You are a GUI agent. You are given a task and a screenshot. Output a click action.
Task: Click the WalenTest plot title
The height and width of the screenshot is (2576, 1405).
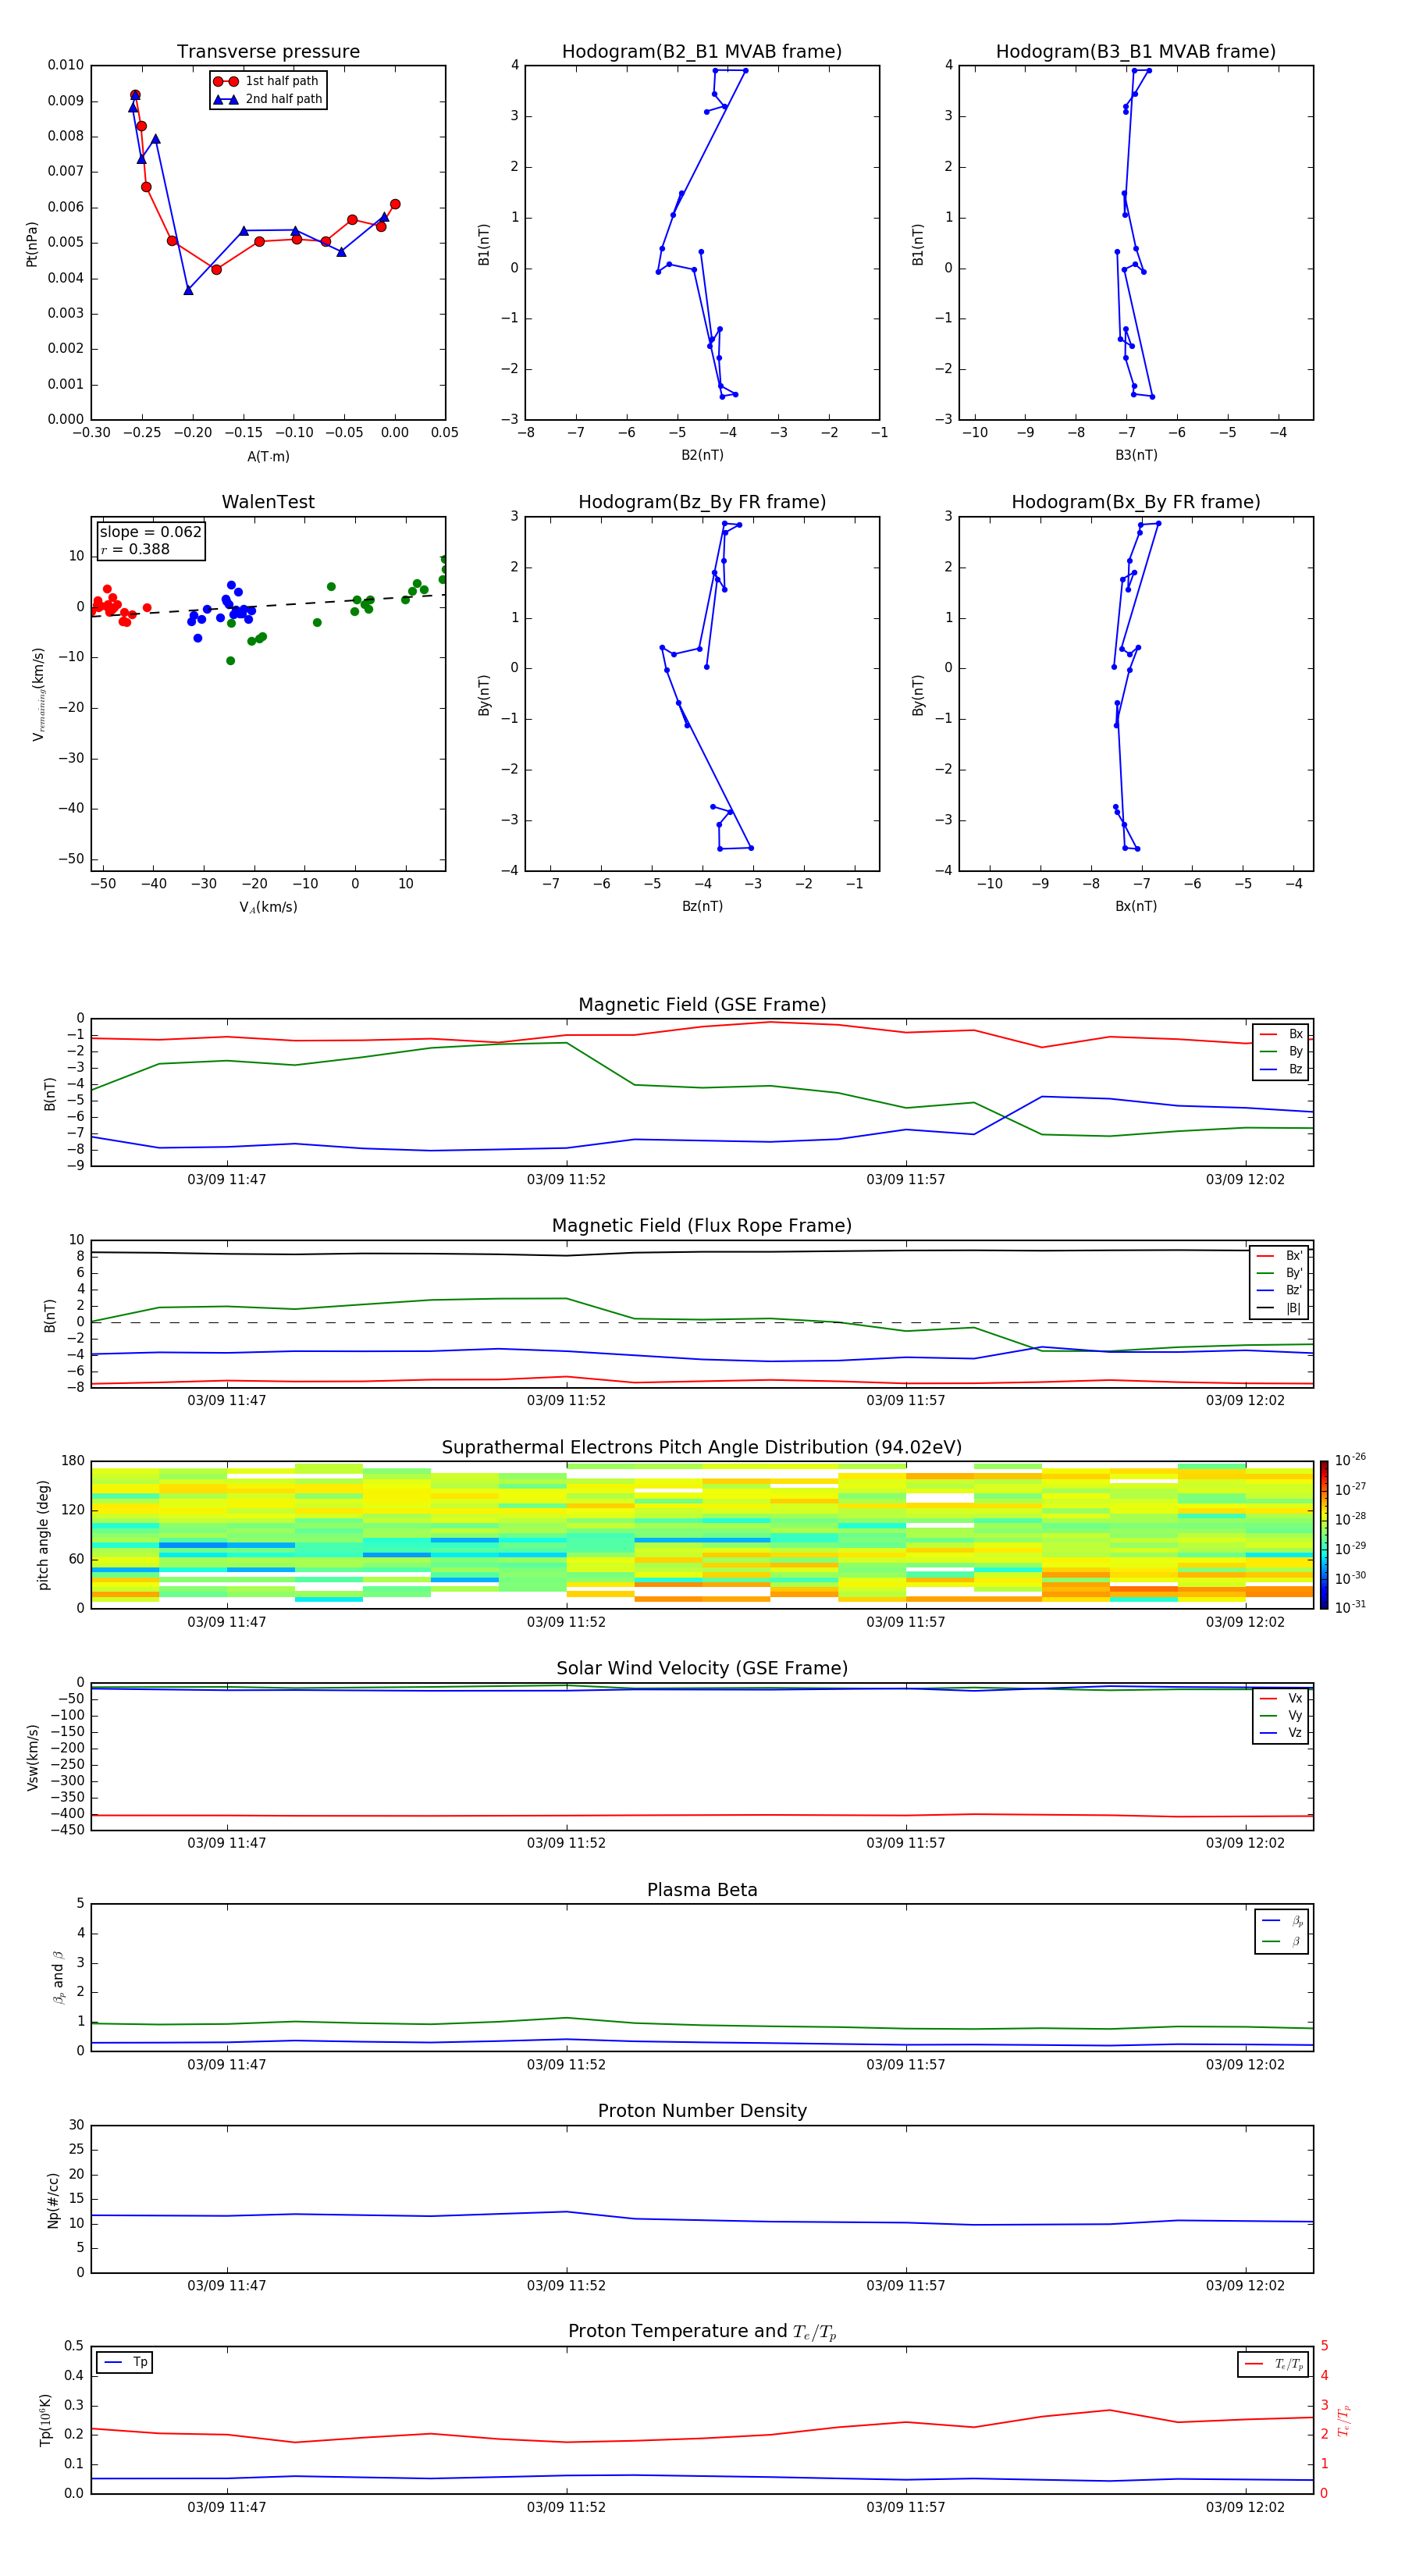point(268,502)
